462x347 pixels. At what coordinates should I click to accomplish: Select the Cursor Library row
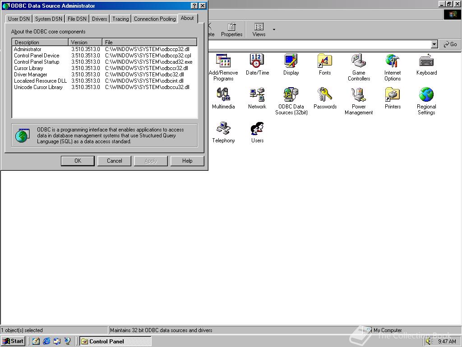click(x=105, y=68)
